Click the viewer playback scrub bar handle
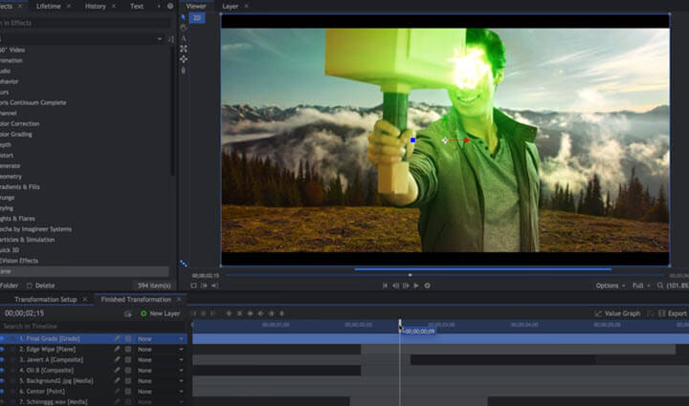 [410, 275]
